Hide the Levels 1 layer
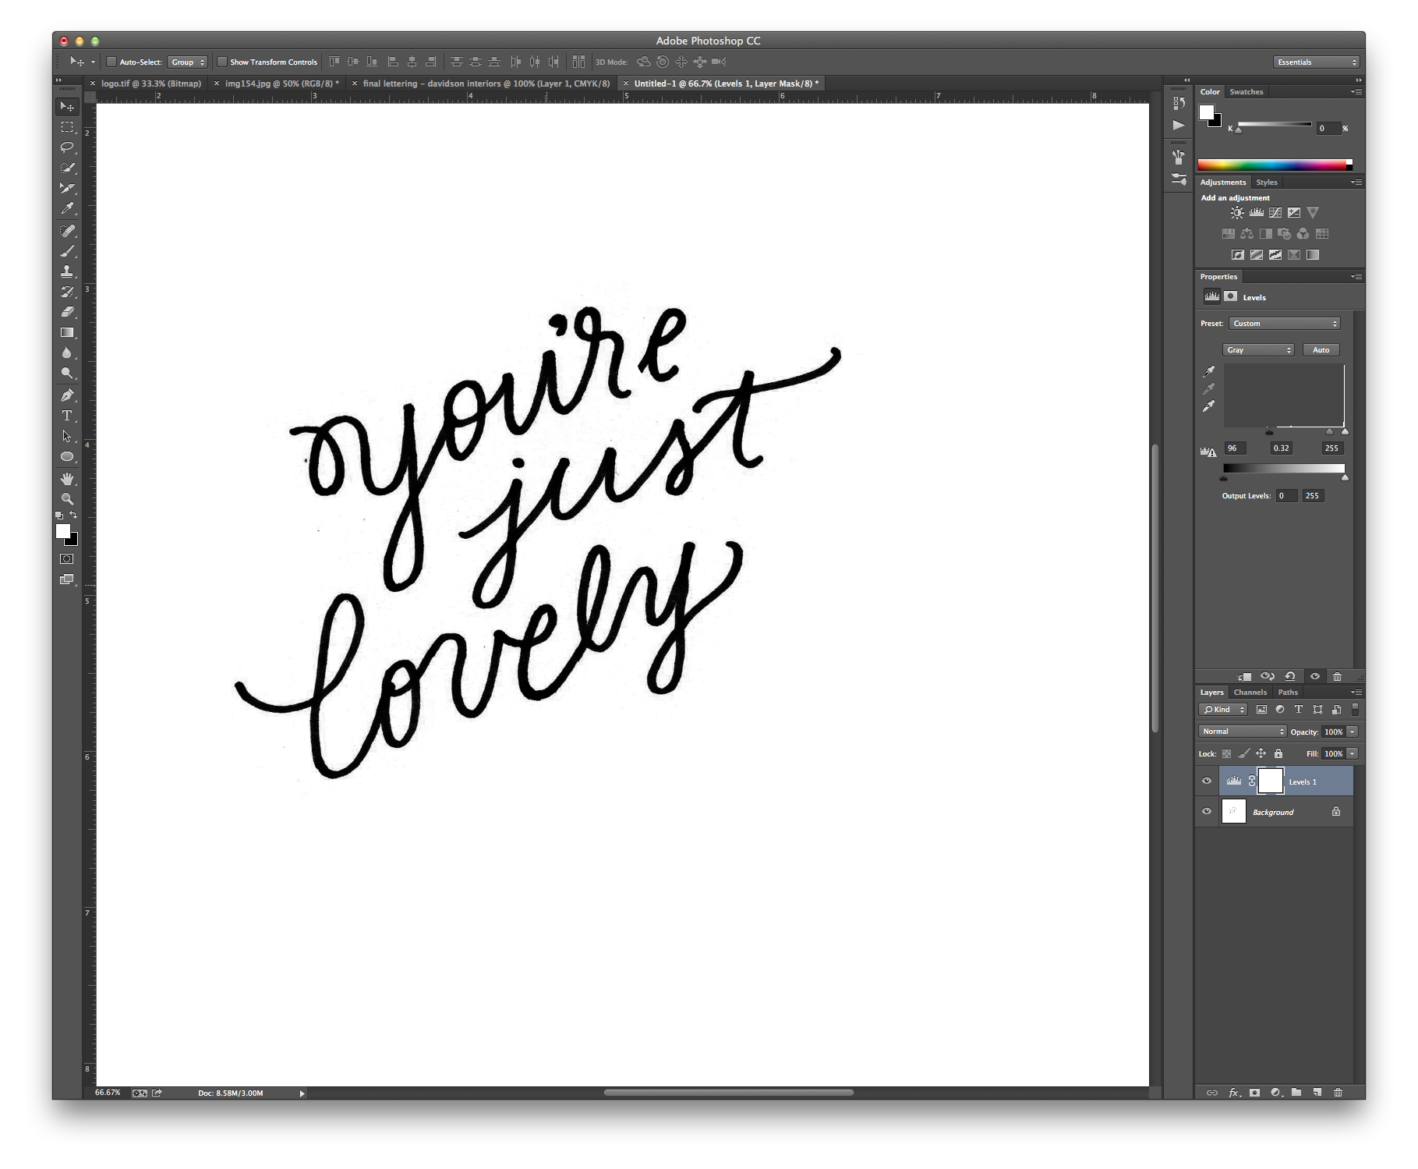This screenshot has height=1169, width=1418. pyautogui.click(x=1206, y=781)
